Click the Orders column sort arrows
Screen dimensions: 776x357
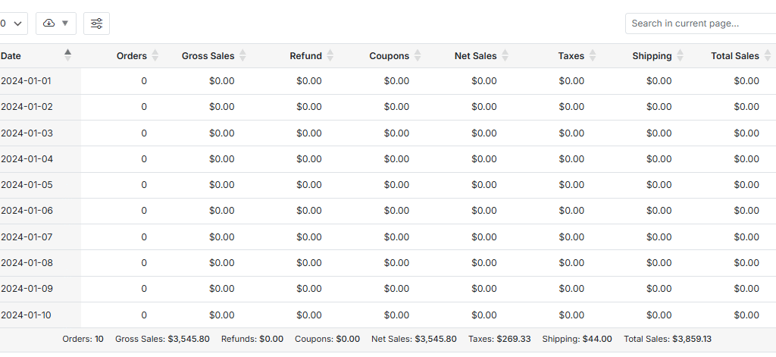(155, 55)
